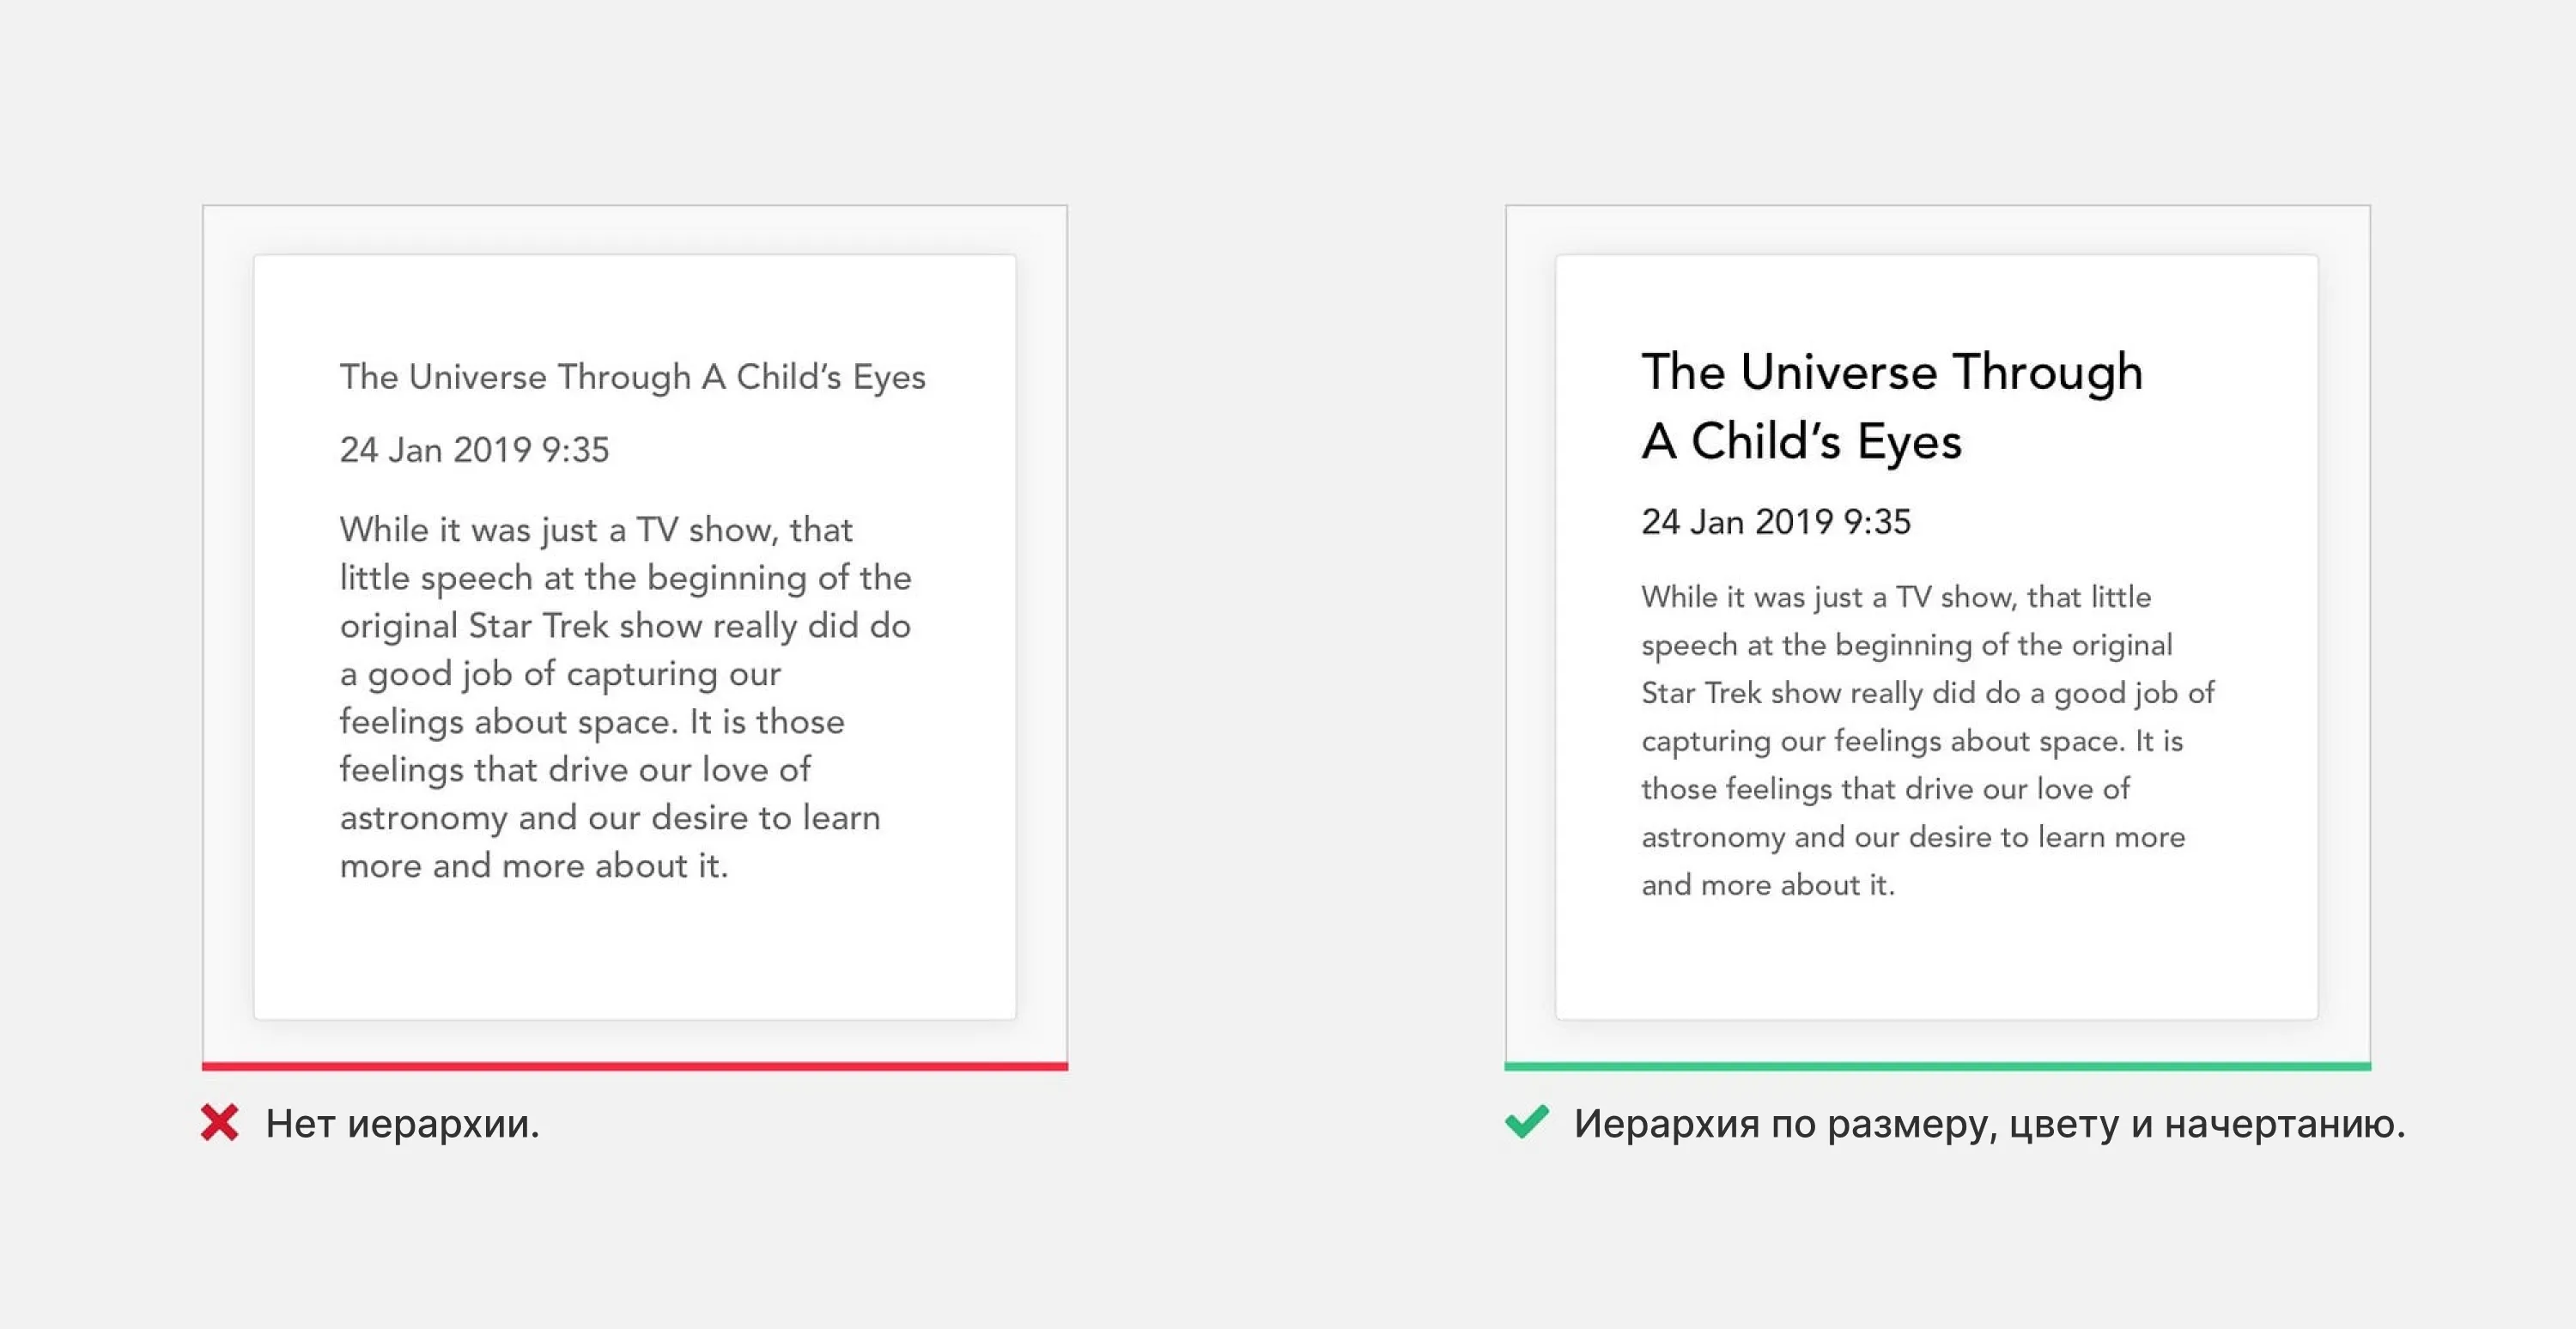Click the left card date '24 Jan 2019 9:35'
The image size is (2576, 1329).
[x=474, y=450]
